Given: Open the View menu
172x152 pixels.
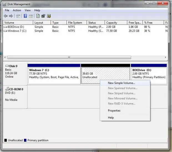Looking at the screenshot, I should tap(28, 10).
